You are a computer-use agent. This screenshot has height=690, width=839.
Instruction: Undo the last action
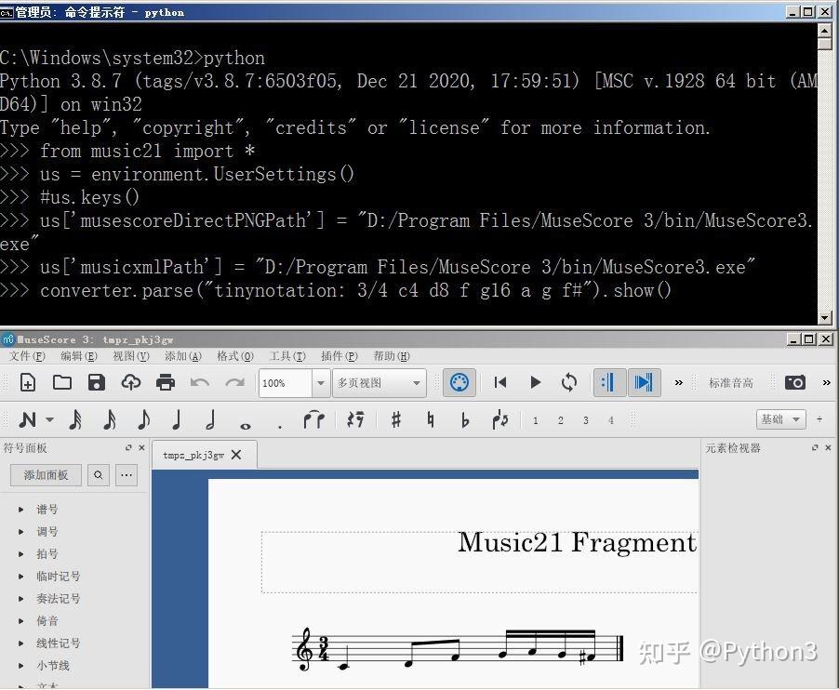pos(198,382)
